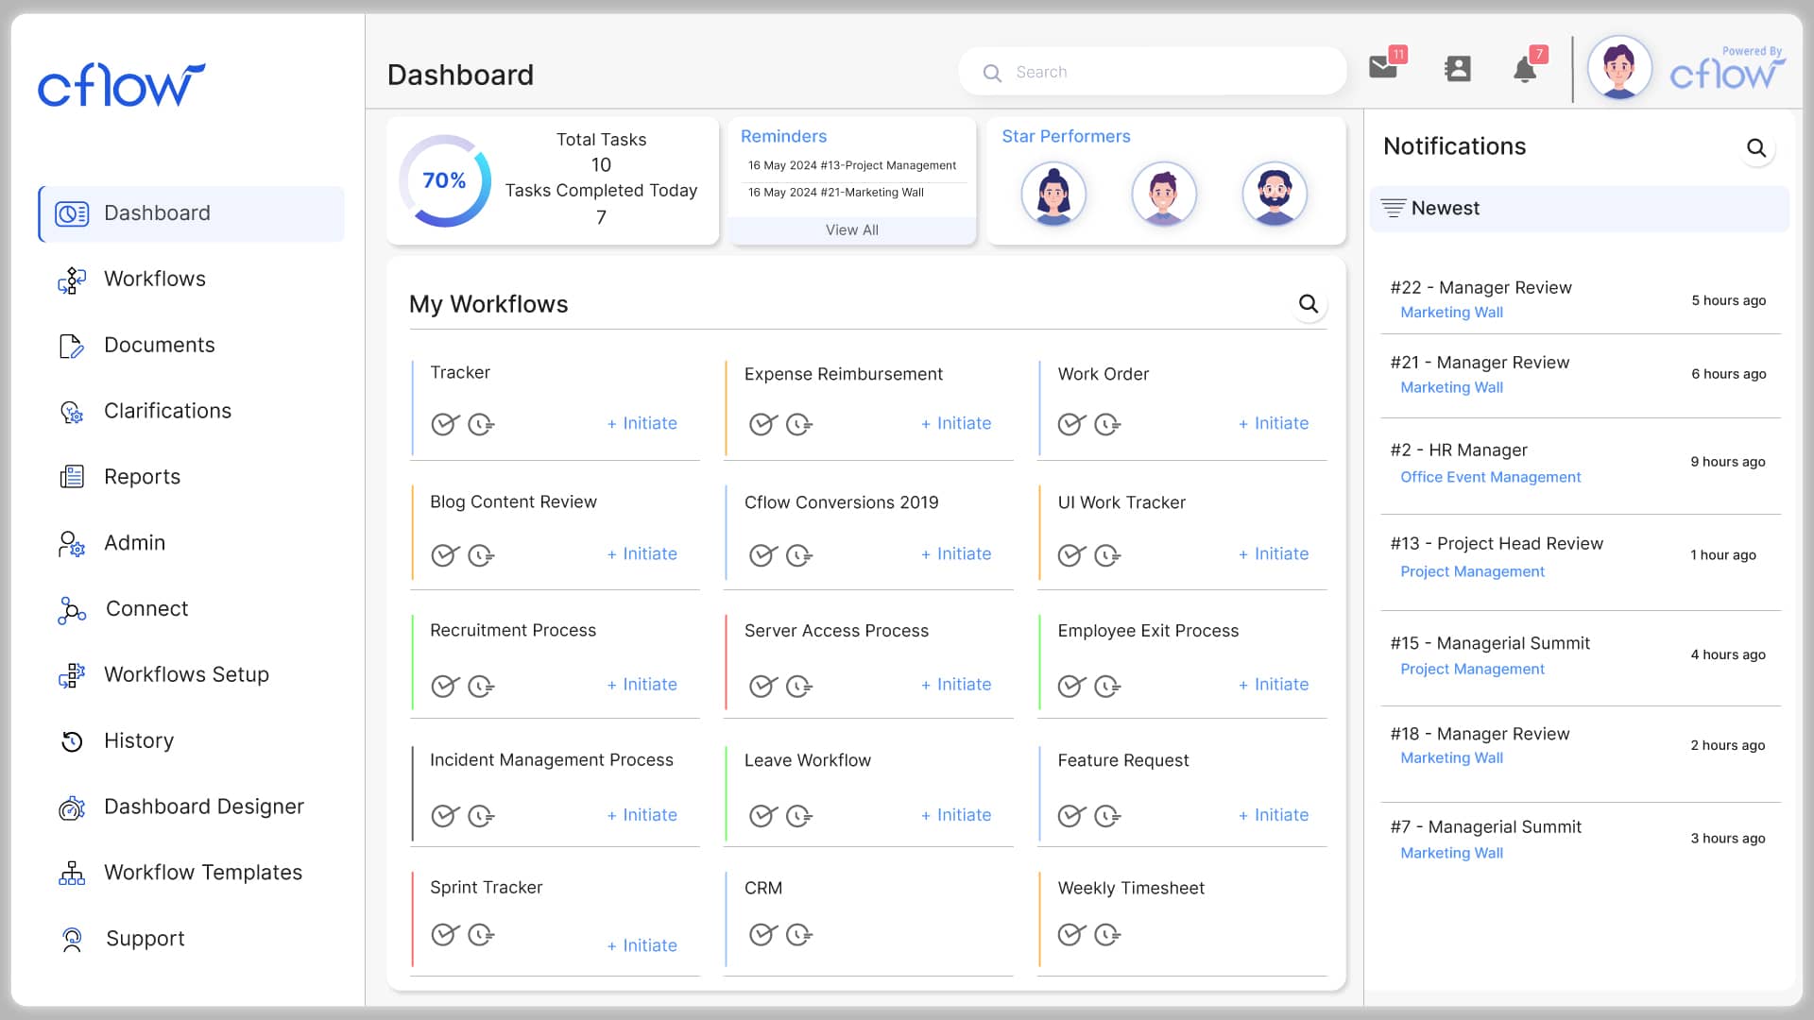Select the Documents icon in the sidebar
1814x1020 pixels.
72,346
